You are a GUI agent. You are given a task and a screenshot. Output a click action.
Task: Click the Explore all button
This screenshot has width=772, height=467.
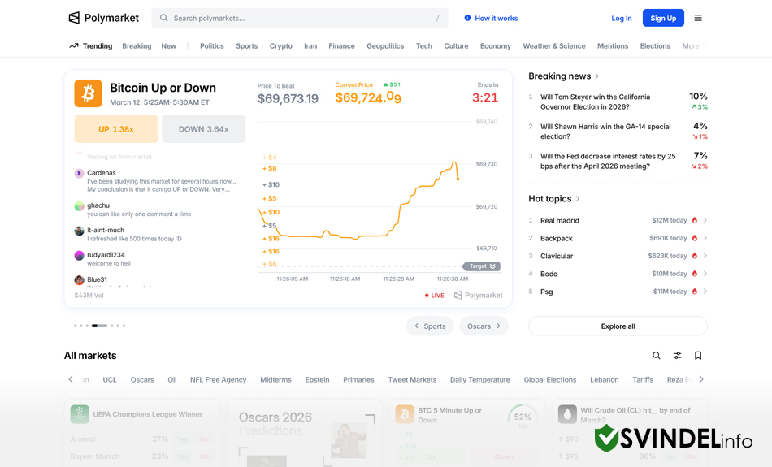click(x=618, y=326)
